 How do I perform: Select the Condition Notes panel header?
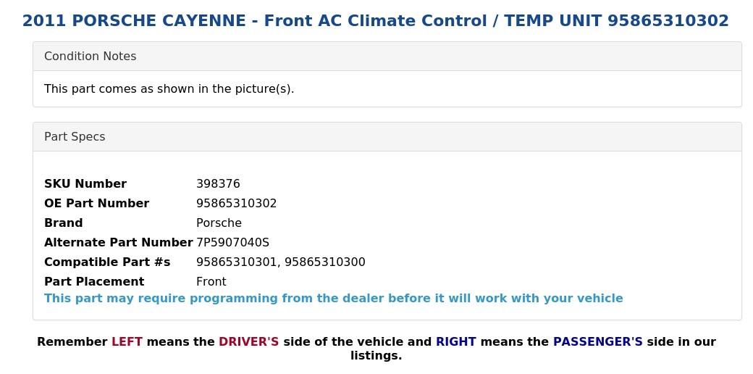(387, 57)
